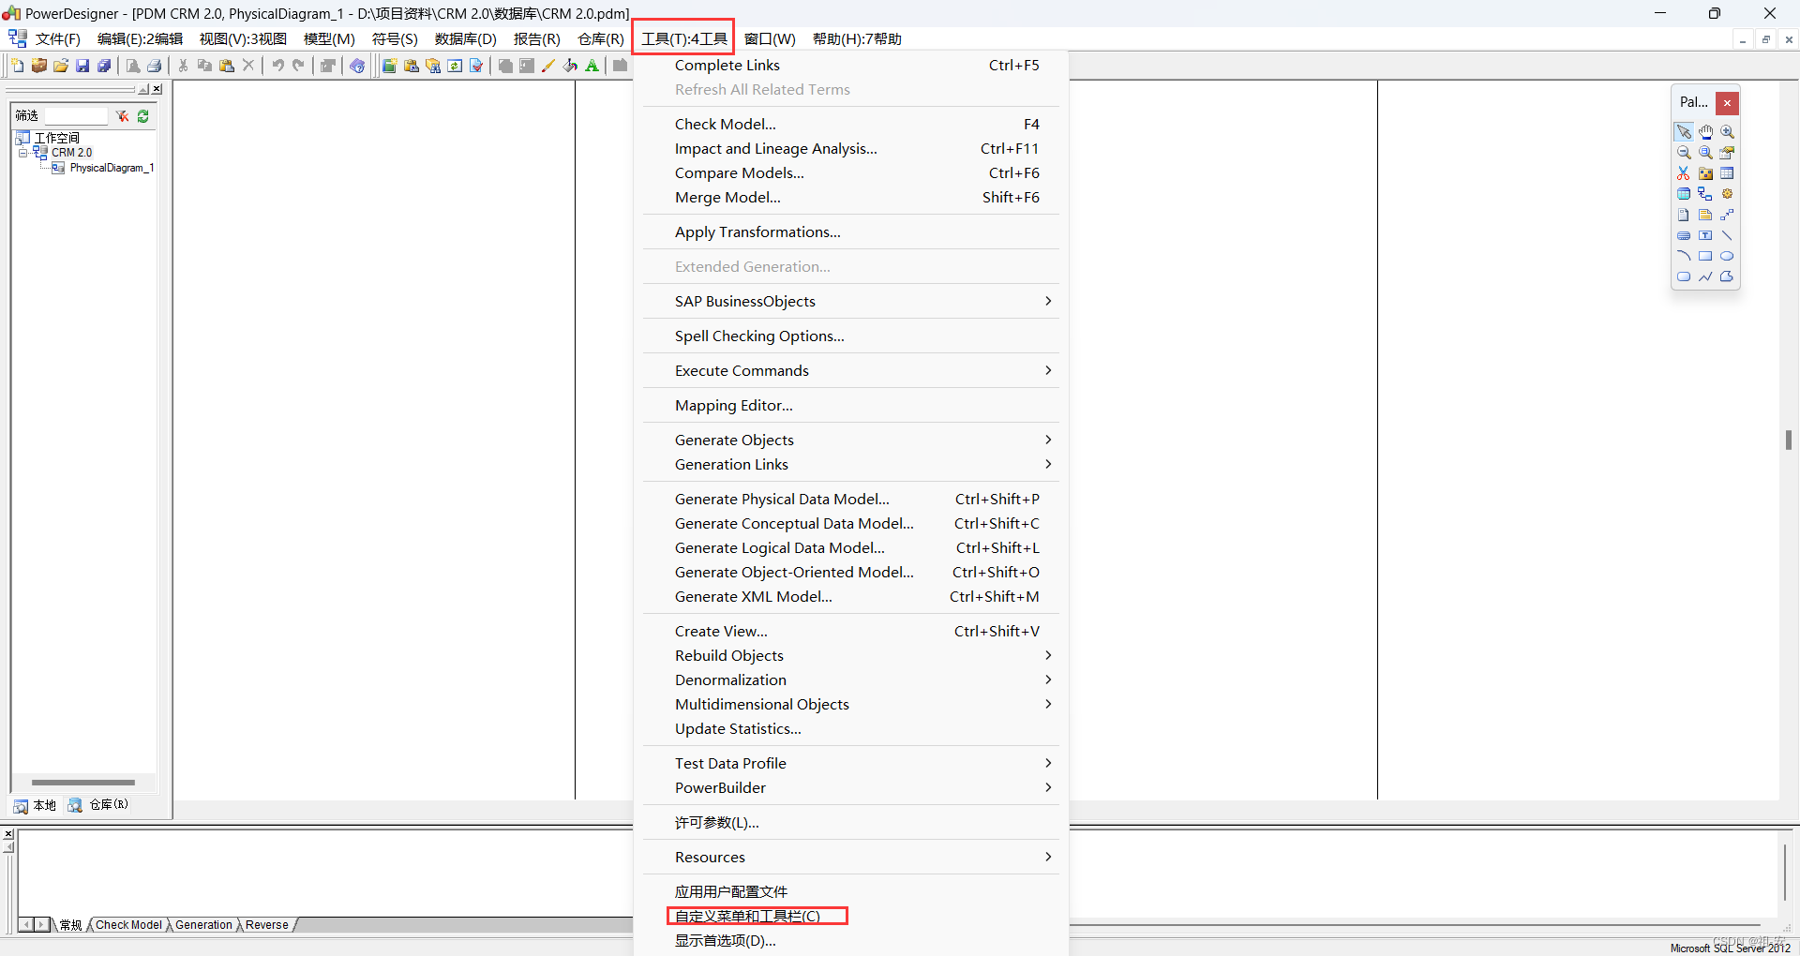Viewport: 1800px width, 956px height.
Task: Click the refresh icon in the browser filter bar
Action: (143, 116)
